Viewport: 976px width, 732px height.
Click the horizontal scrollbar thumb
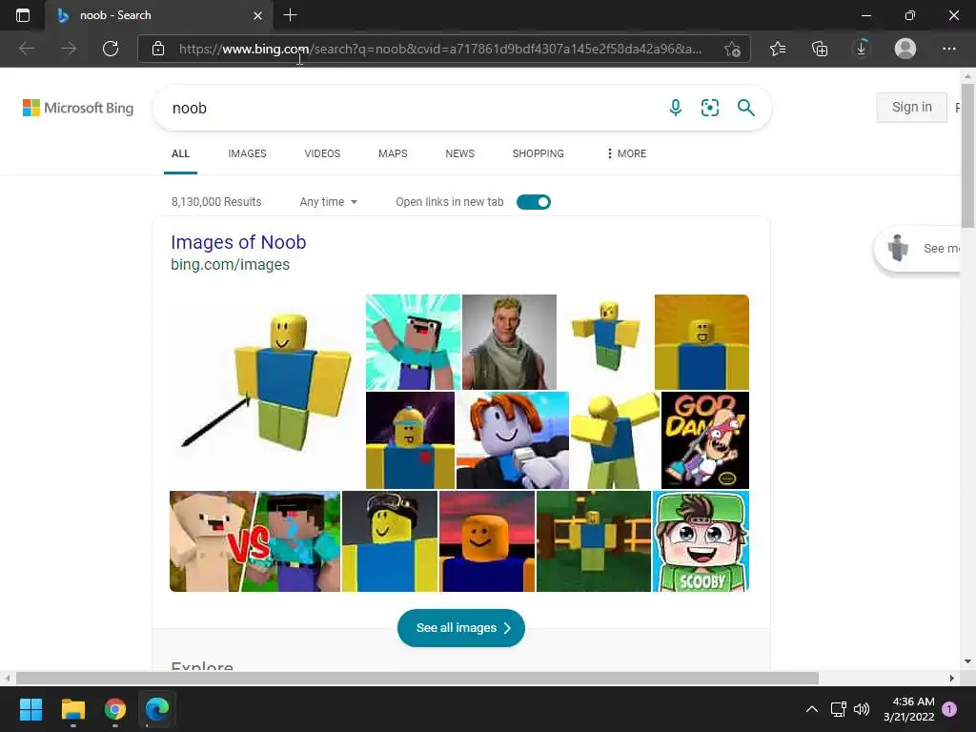tap(417, 678)
